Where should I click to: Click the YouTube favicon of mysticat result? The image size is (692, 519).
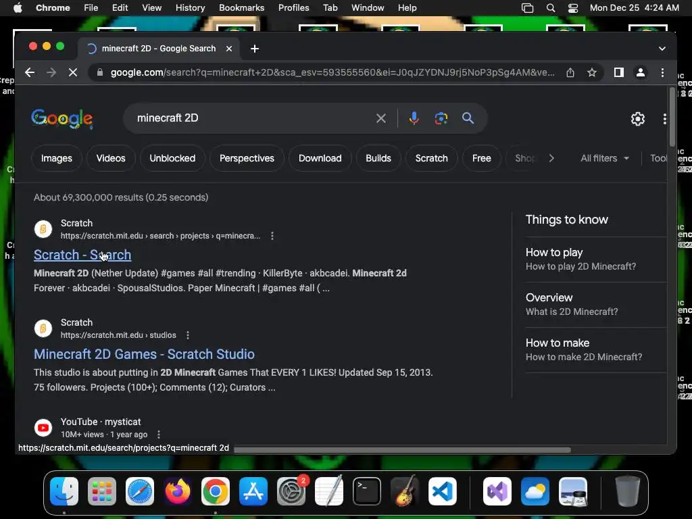(43, 428)
